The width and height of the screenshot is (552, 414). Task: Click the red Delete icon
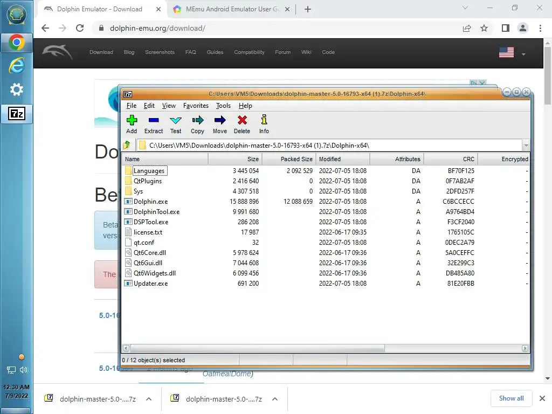point(242,125)
